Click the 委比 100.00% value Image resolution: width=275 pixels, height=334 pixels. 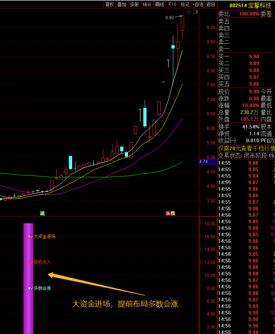pyautogui.click(x=249, y=14)
